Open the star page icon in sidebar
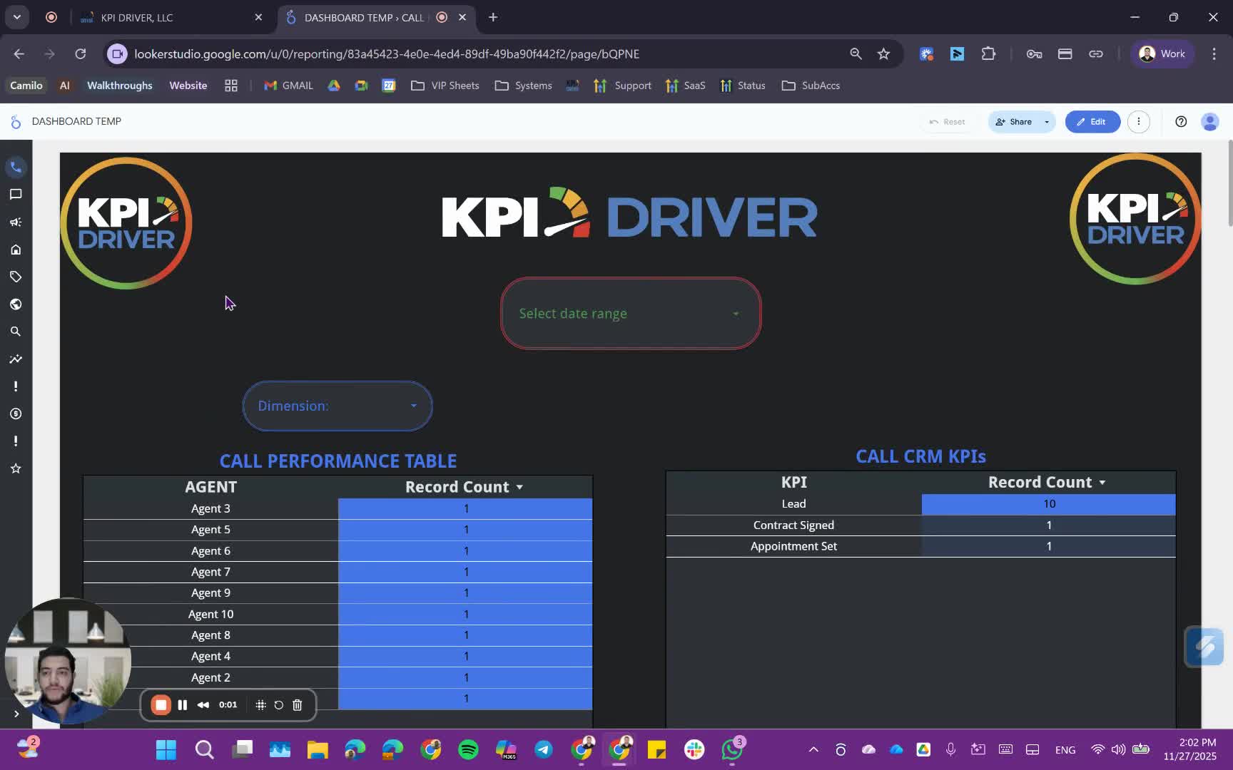The width and height of the screenshot is (1233, 770). click(x=16, y=468)
